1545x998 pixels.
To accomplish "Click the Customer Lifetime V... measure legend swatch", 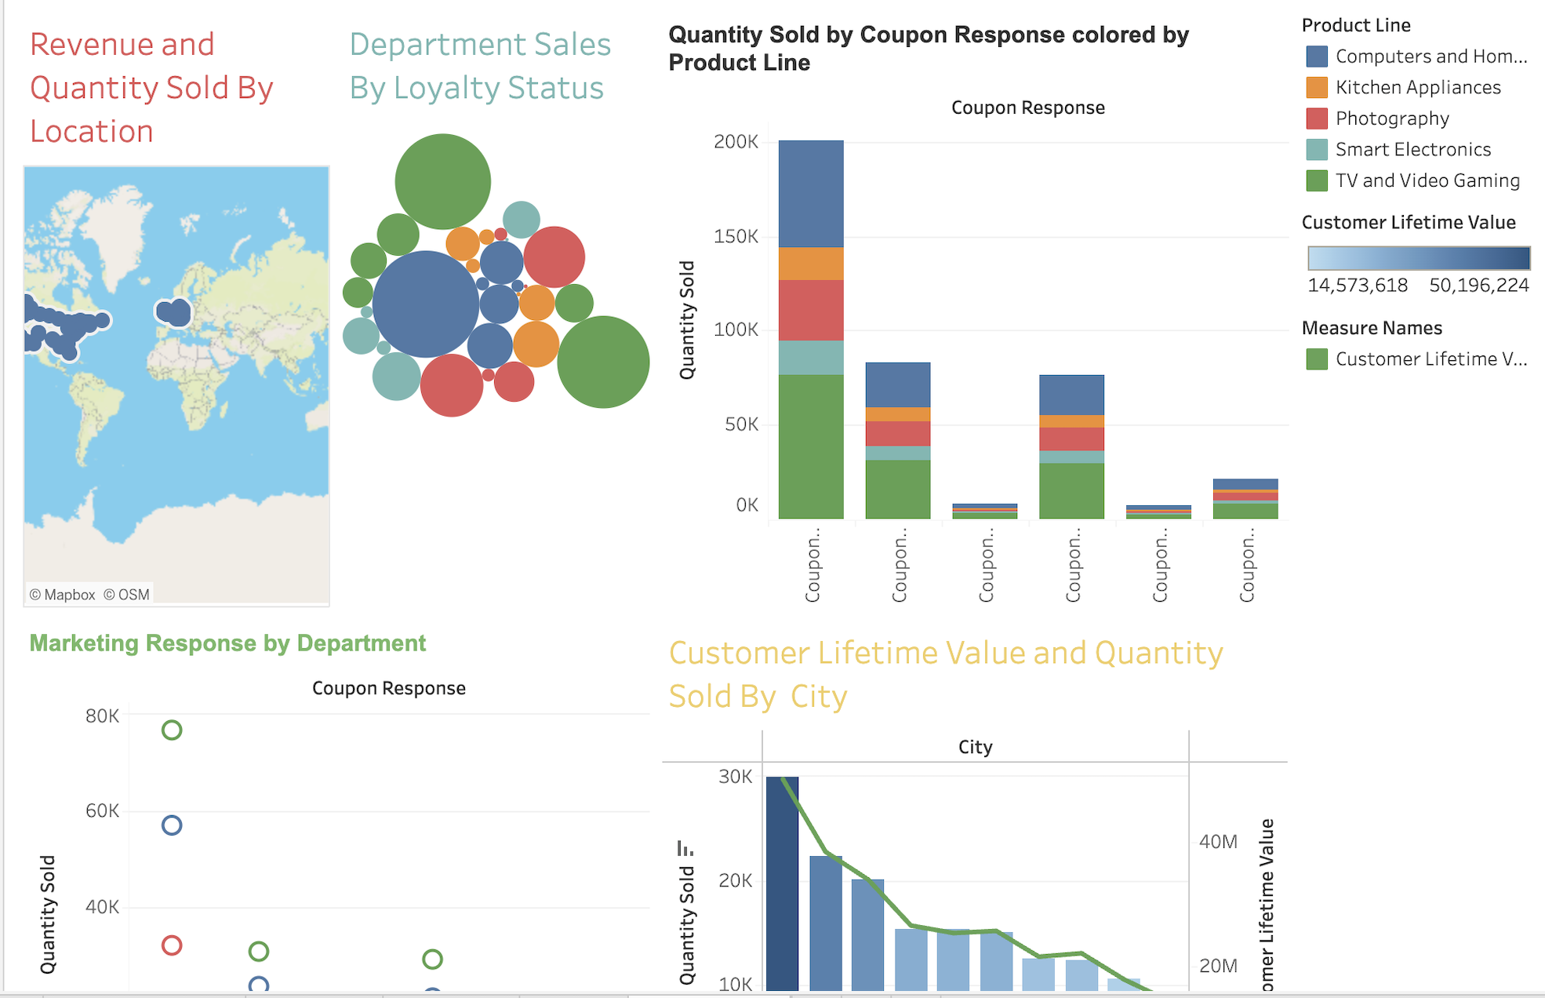I will pos(1317,359).
